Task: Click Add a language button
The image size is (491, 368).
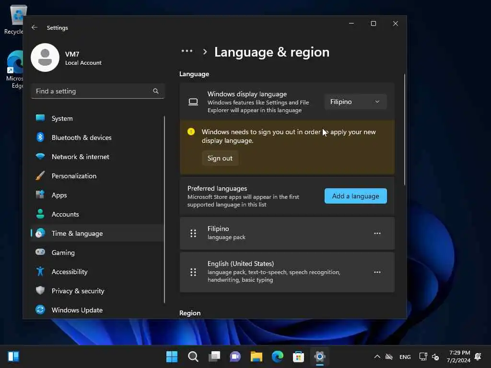Action: point(355,196)
